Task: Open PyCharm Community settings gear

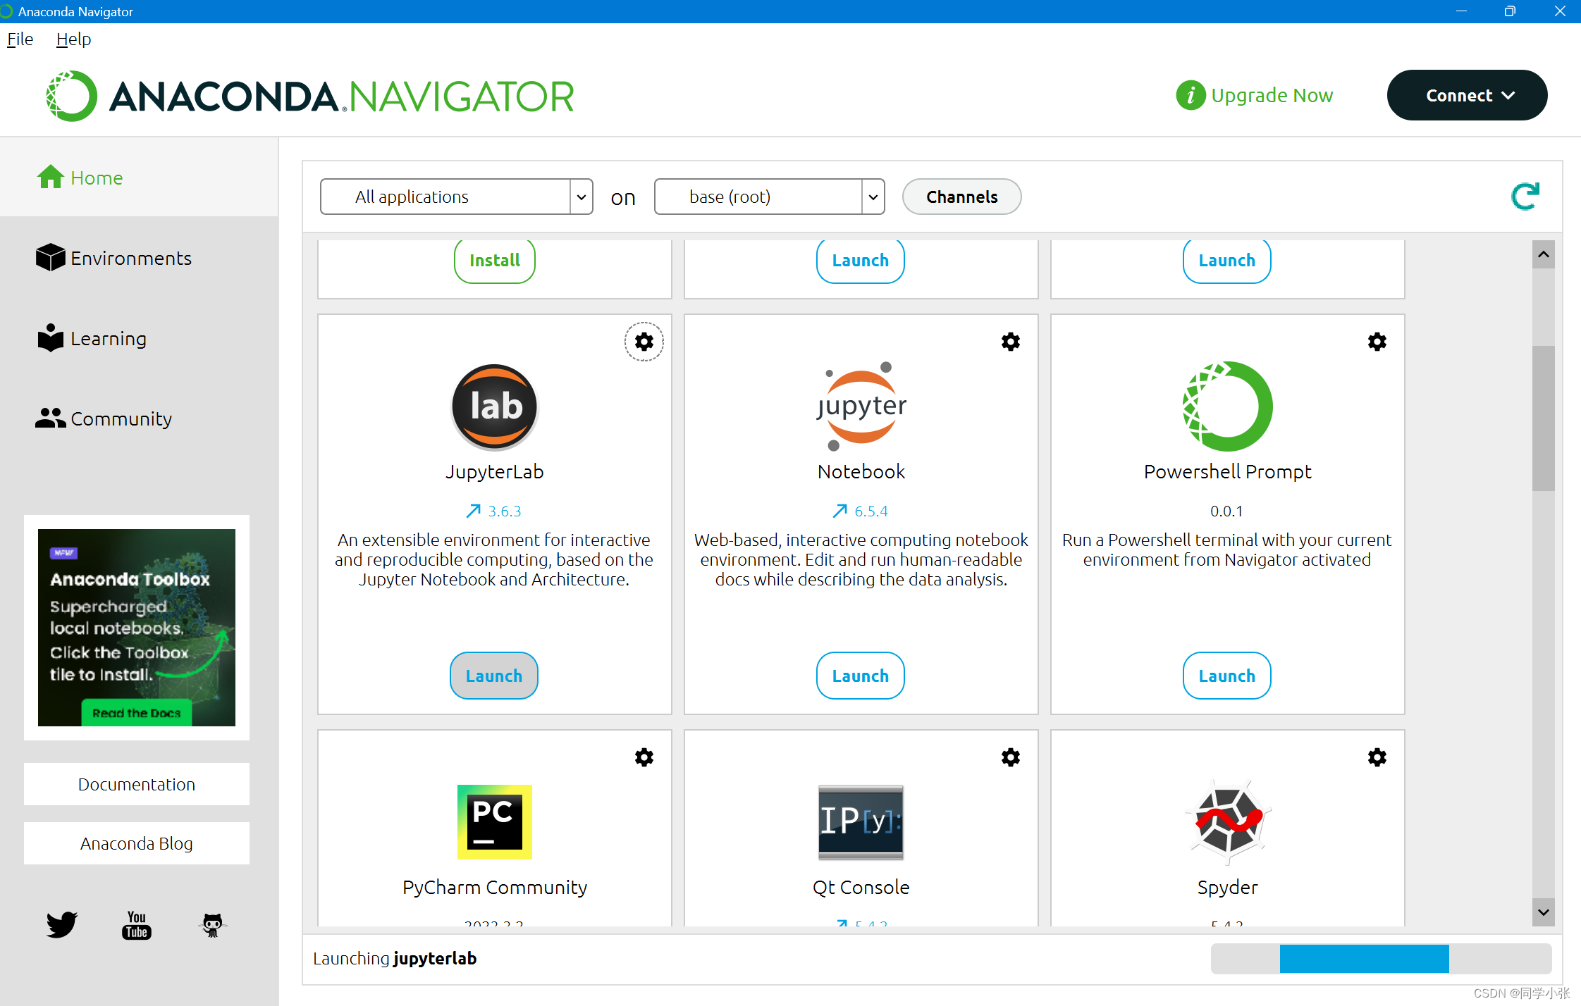Action: point(644,757)
